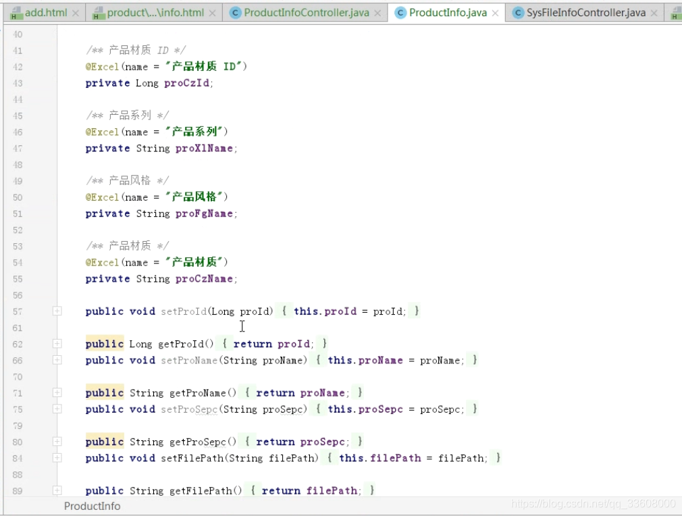Image resolution: width=682 pixels, height=516 pixels.
Task: Place cursor on proFgName field name
Action: click(204, 213)
